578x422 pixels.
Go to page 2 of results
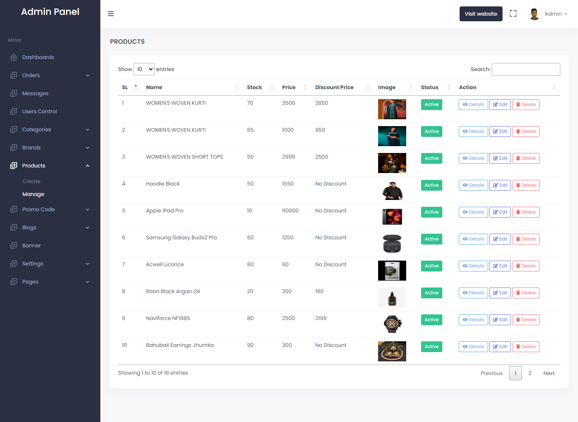pos(530,373)
